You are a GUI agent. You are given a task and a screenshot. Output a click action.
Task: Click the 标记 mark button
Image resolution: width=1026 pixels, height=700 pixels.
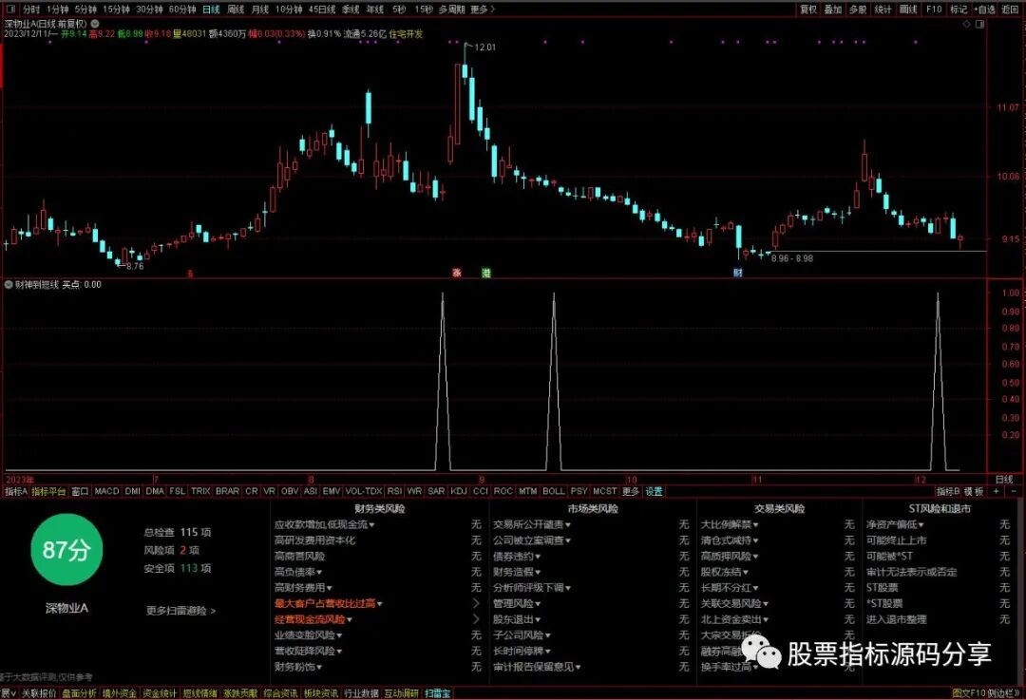[959, 9]
